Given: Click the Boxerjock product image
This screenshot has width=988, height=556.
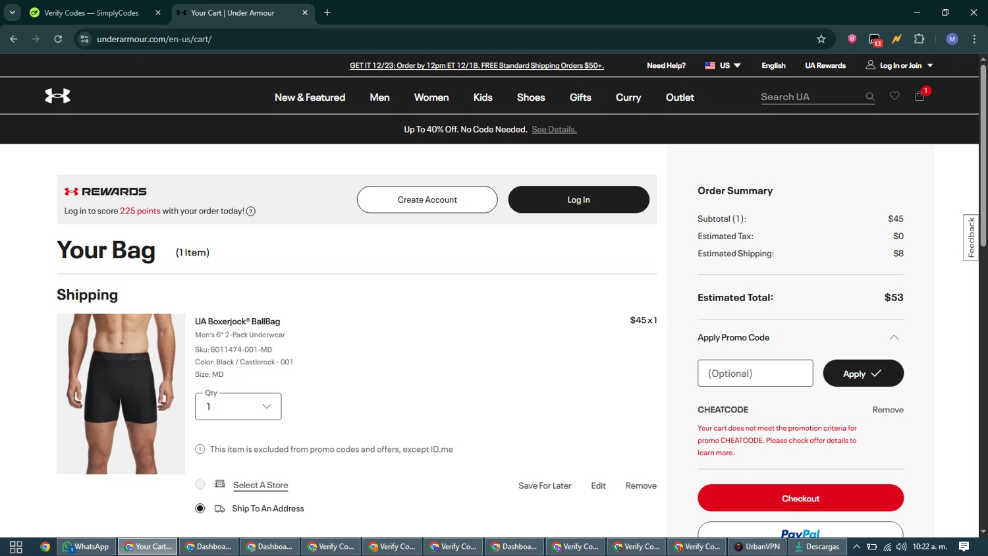Looking at the screenshot, I should pyautogui.click(x=121, y=394).
